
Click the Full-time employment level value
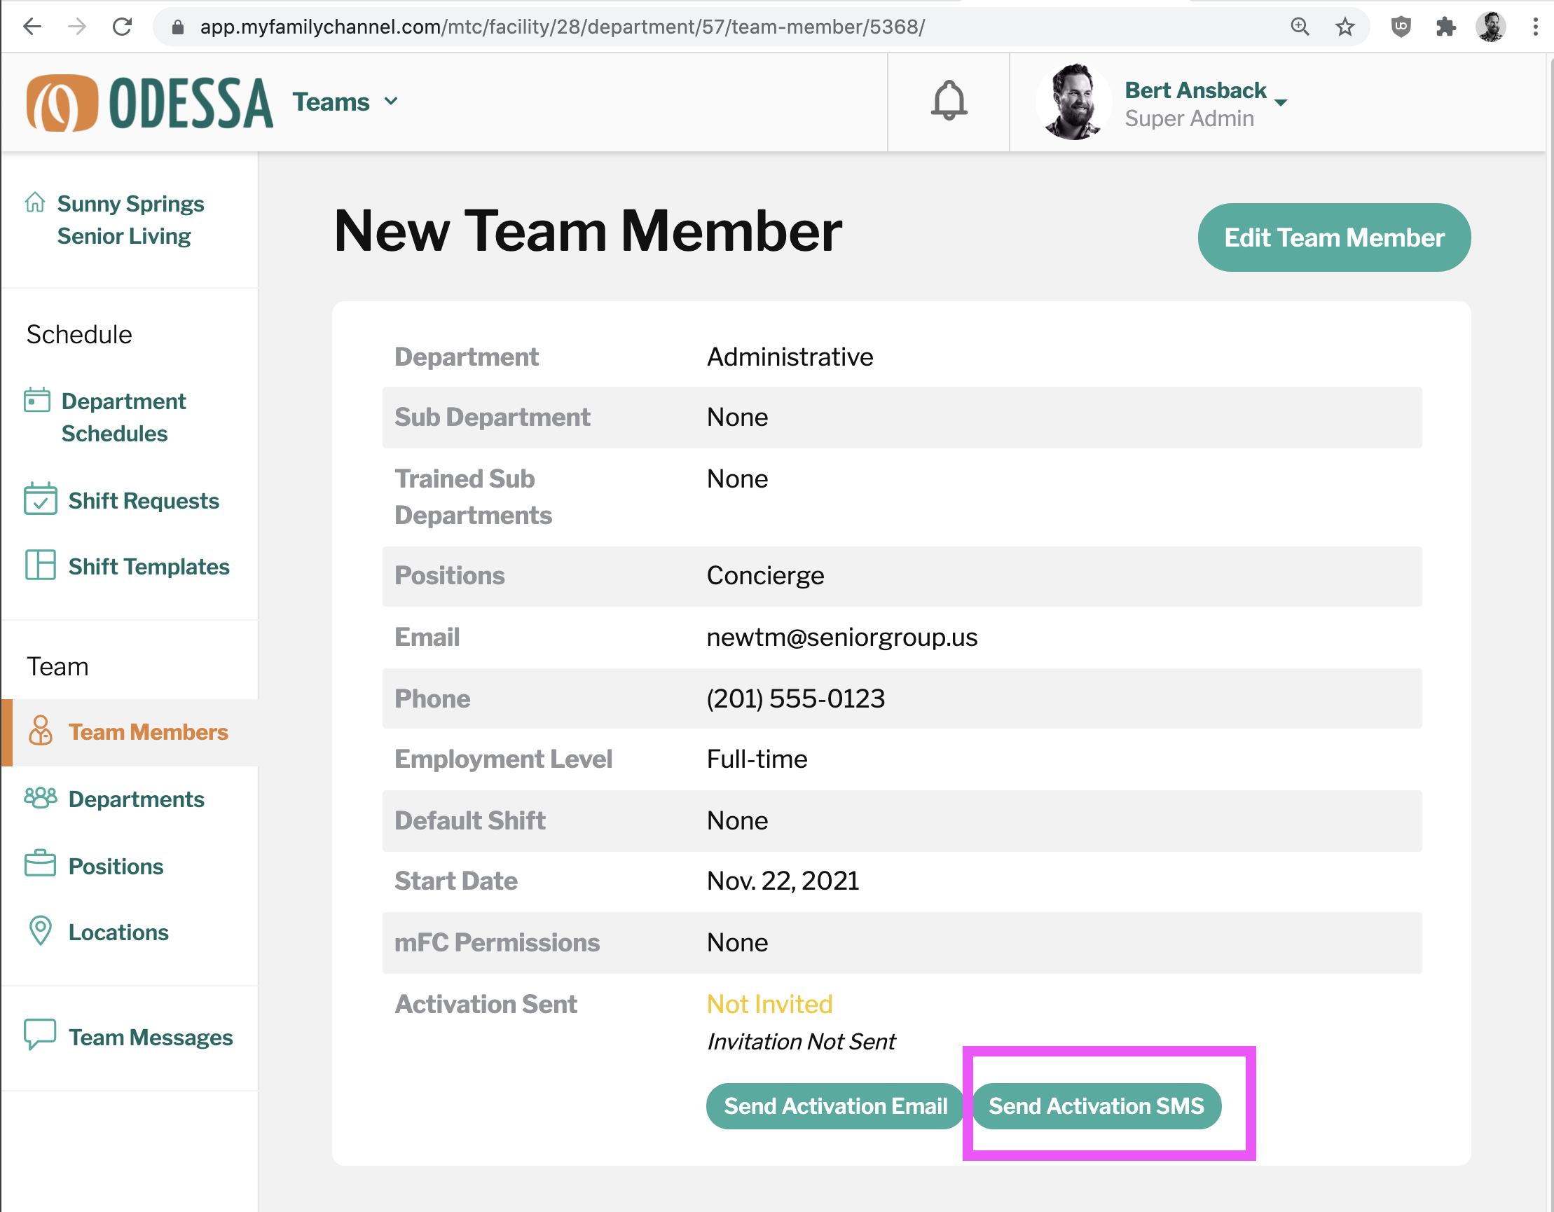[757, 759]
